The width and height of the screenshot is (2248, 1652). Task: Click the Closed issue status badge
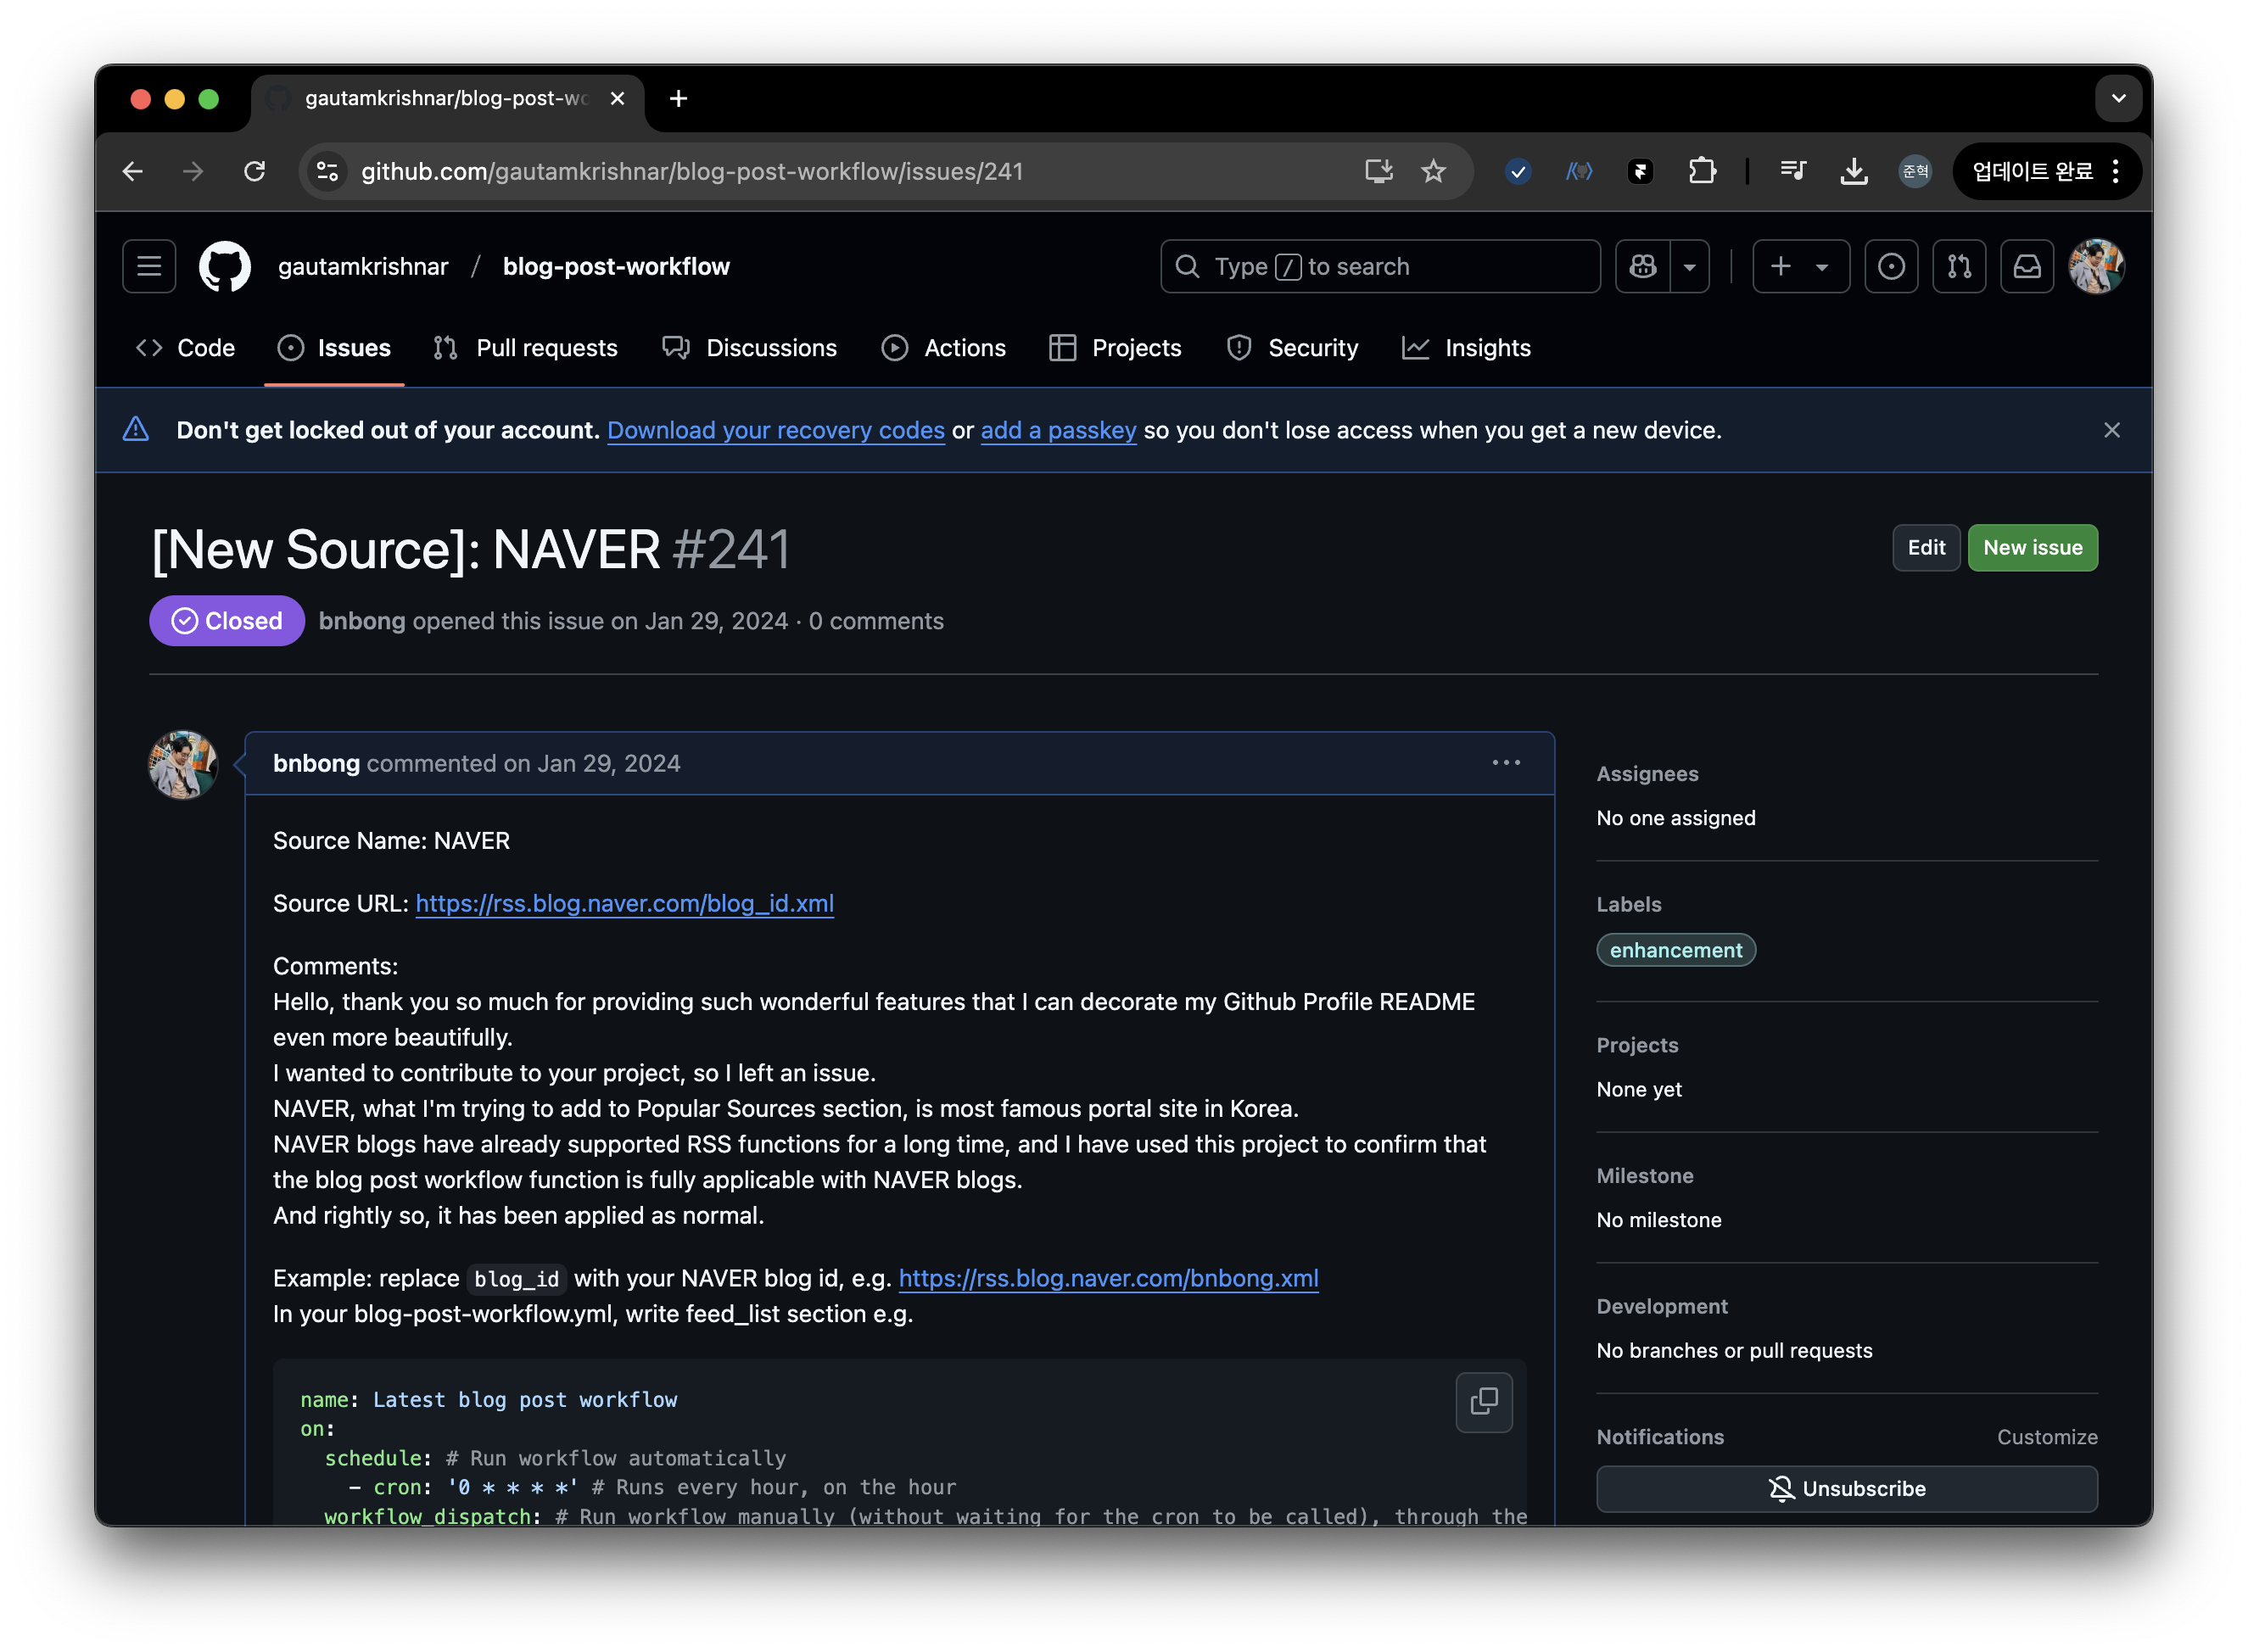(x=227, y=621)
